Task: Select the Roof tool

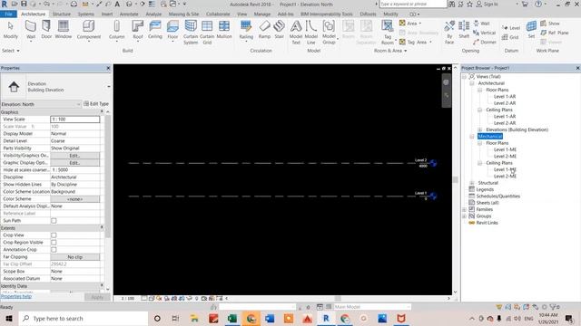Action: pos(137,30)
